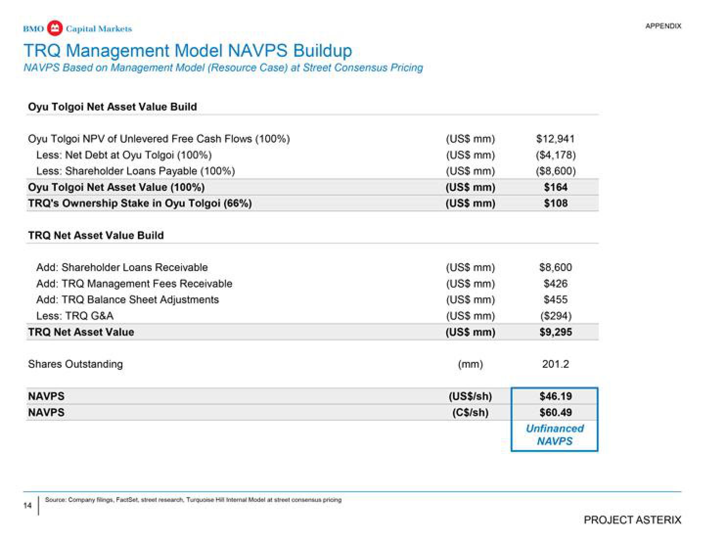Click the bold 'TRQ Net Asset Value' total label
704x544 pixels.
click(81, 332)
